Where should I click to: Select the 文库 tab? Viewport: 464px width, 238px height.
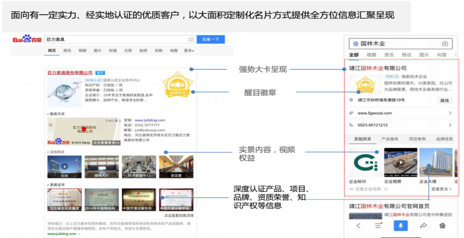point(128,51)
